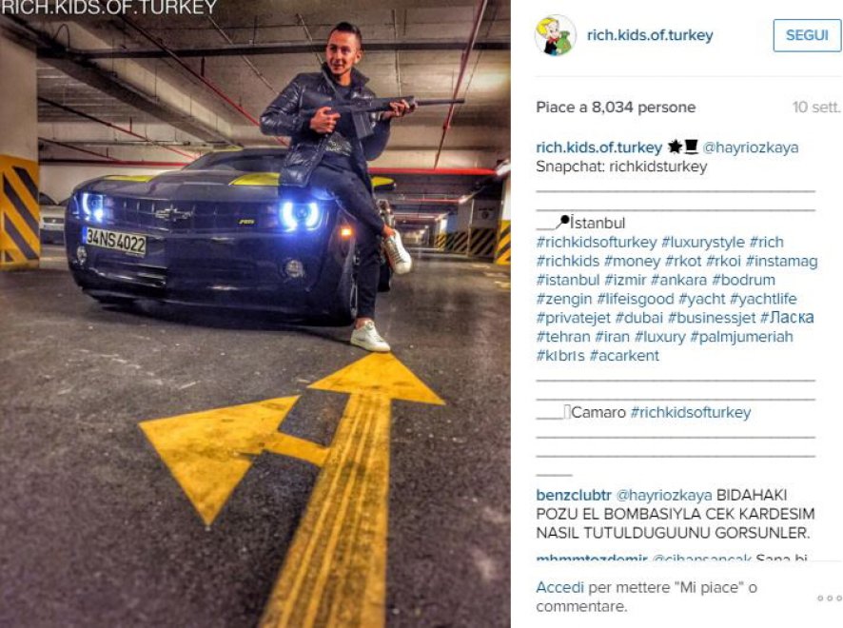This screenshot has width=843, height=628.
Task: Click the main photo of the Camaro
Action: [x=255, y=314]
